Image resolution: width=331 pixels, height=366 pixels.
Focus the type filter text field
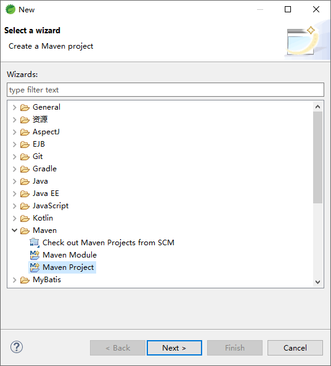[165, 89]
